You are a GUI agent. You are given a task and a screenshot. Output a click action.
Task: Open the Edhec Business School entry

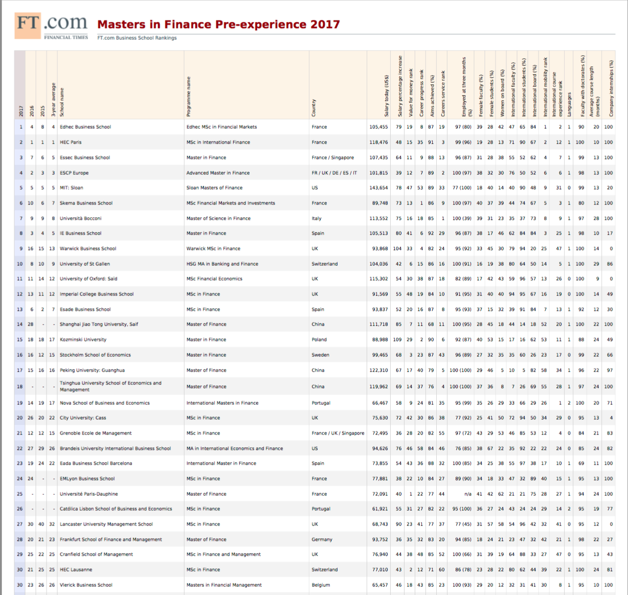[x=85, y=127]
